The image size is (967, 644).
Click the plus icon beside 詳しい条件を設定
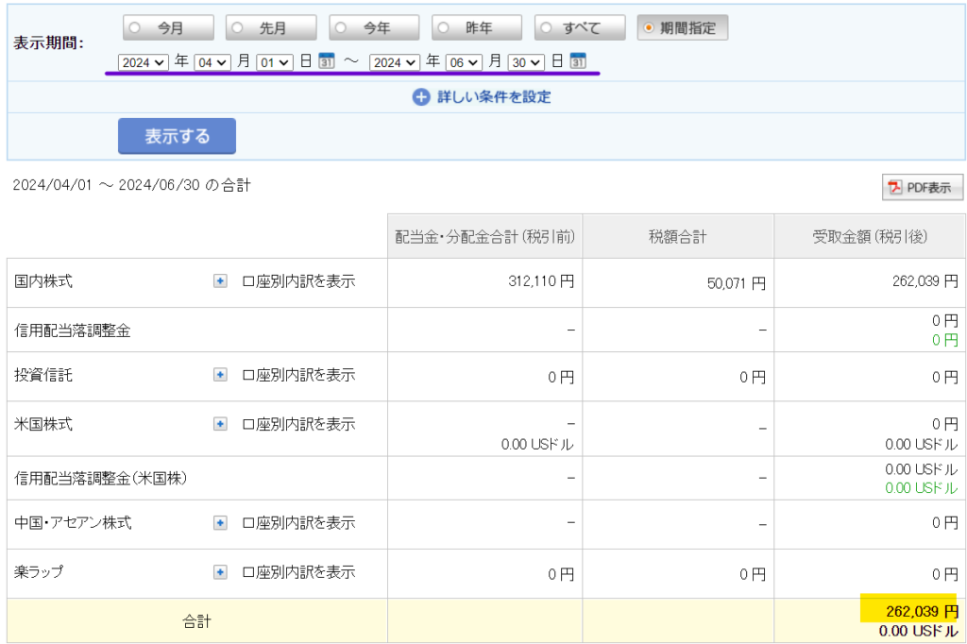(x=421, y=97)
